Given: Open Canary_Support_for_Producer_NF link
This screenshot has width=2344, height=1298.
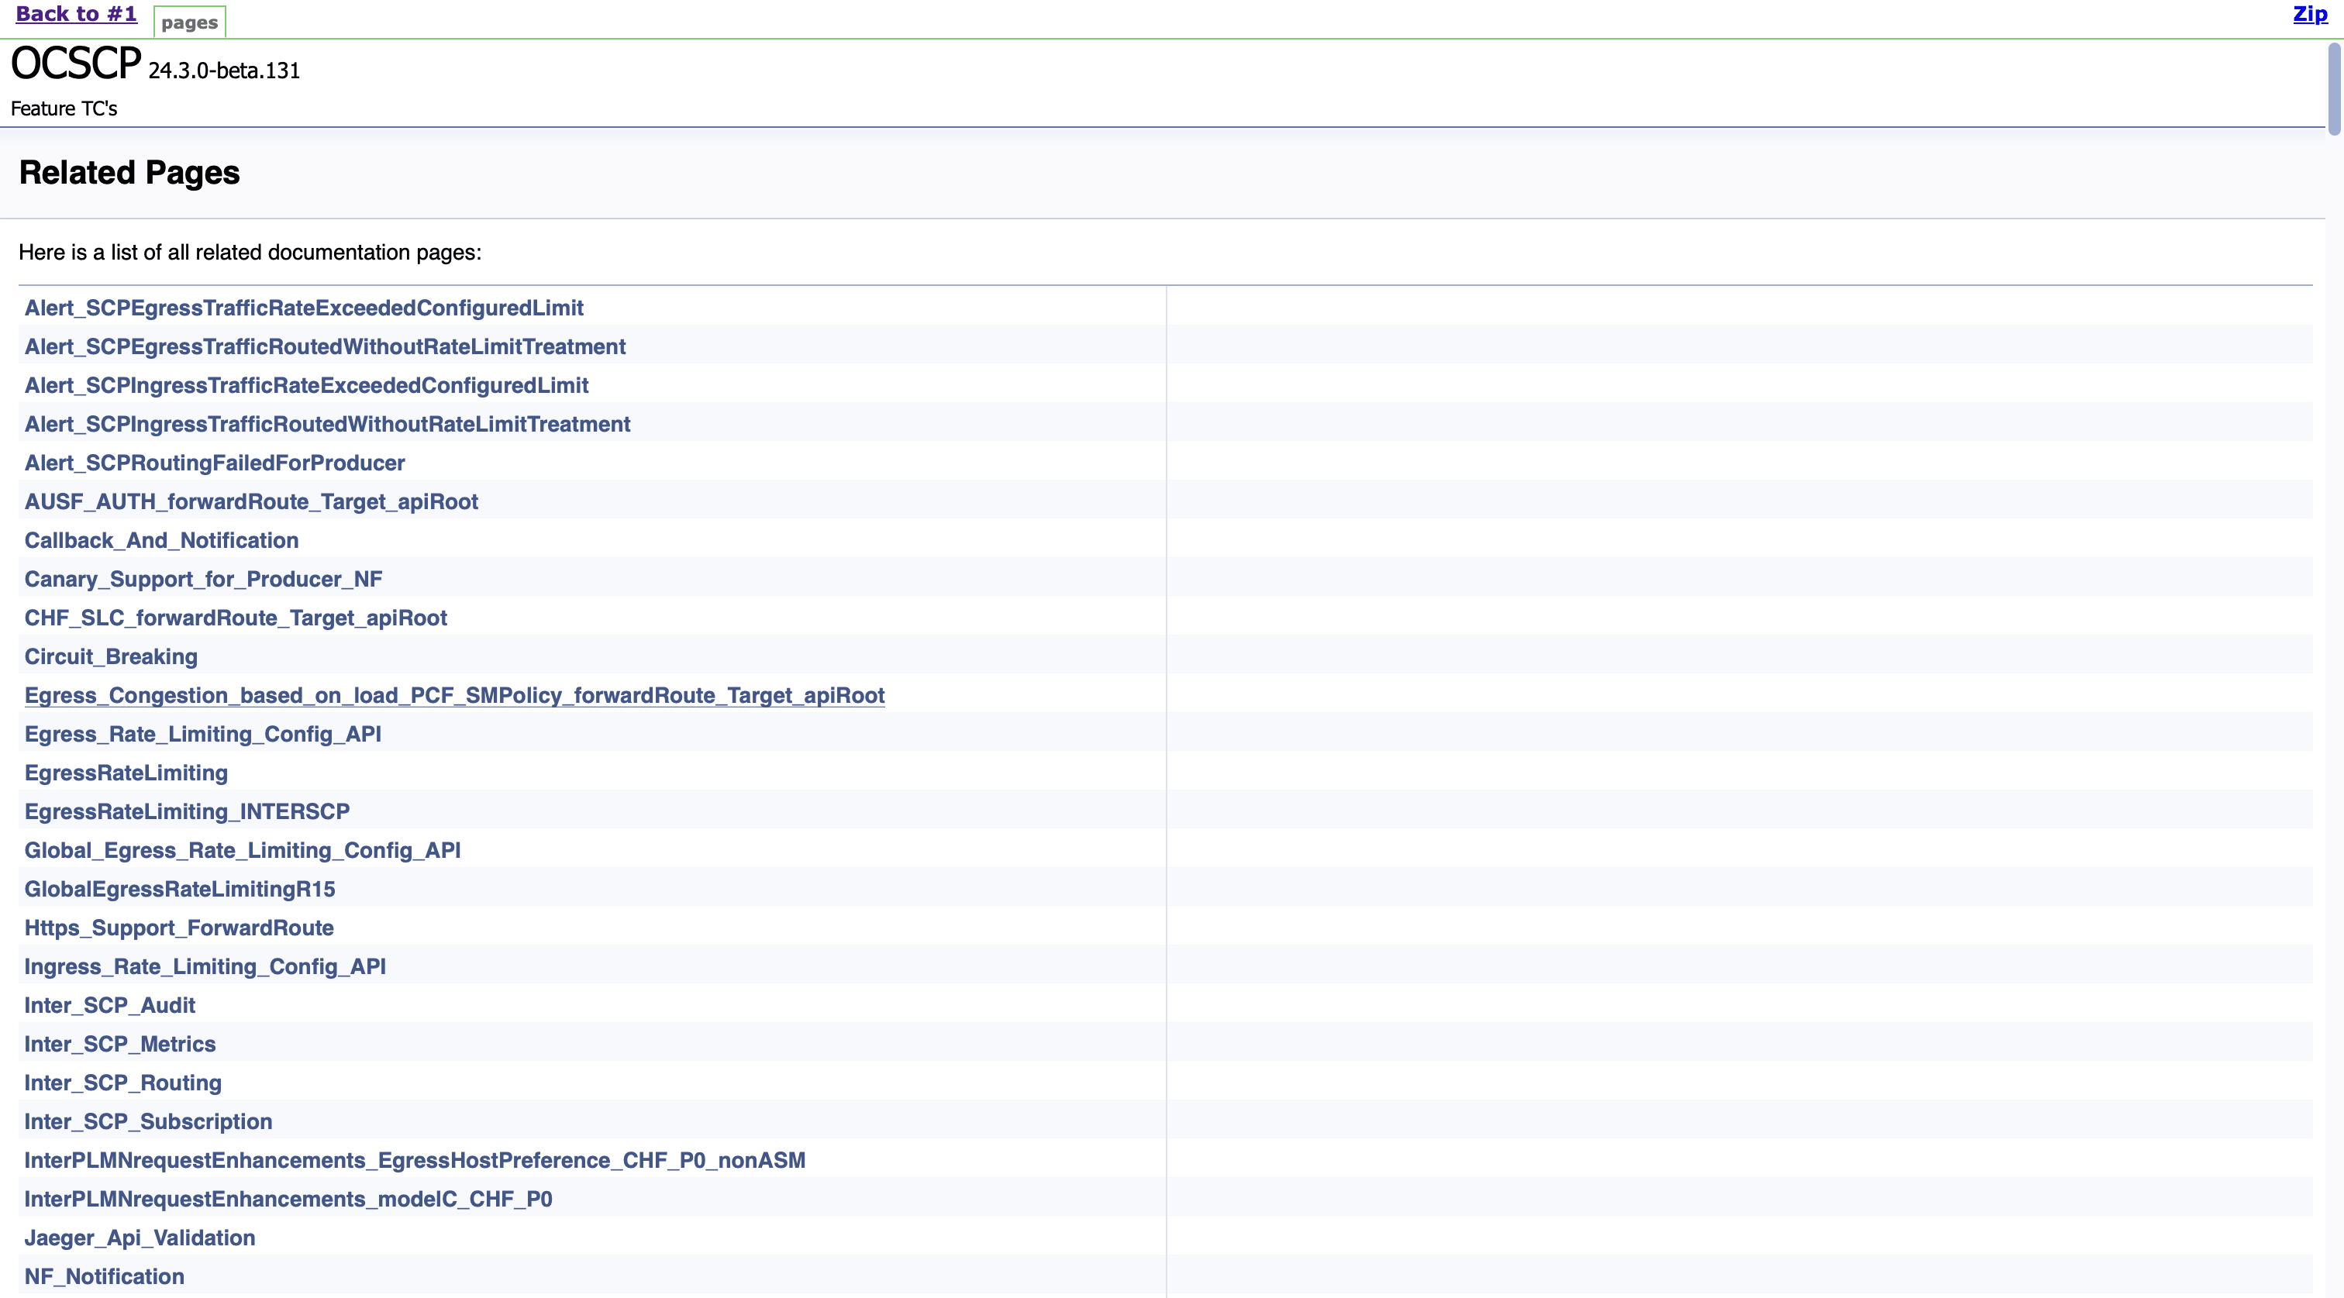Looking at the screenshot, I should [203, 580].
